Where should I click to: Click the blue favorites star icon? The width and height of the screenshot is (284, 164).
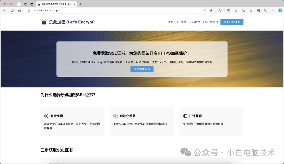211,10
